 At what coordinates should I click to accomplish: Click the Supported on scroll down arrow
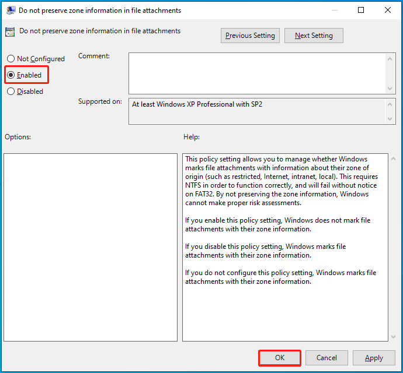390,119
